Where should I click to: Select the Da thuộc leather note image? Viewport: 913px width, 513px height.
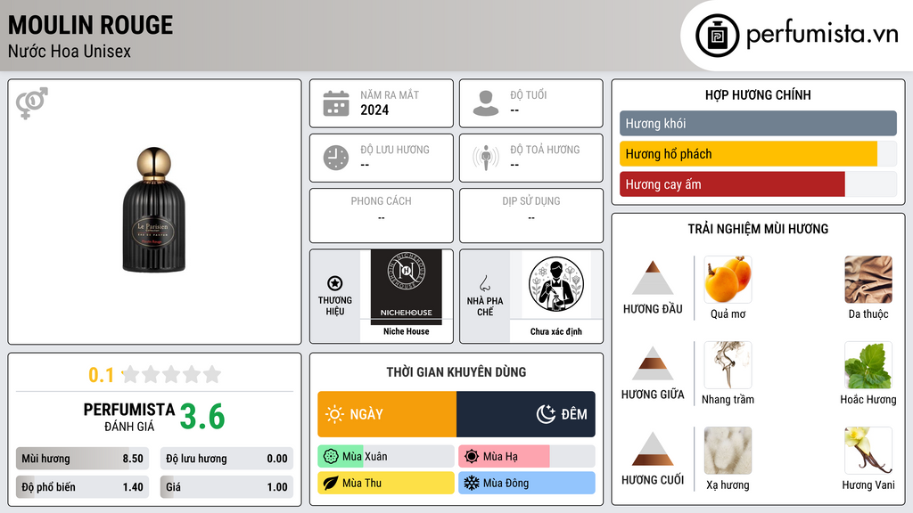point(868,280)
